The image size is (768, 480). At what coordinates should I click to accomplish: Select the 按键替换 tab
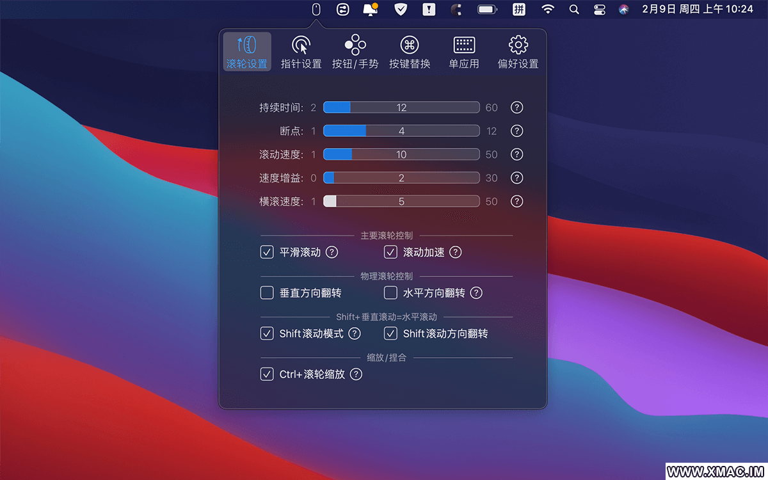click(x=410, y=52)
